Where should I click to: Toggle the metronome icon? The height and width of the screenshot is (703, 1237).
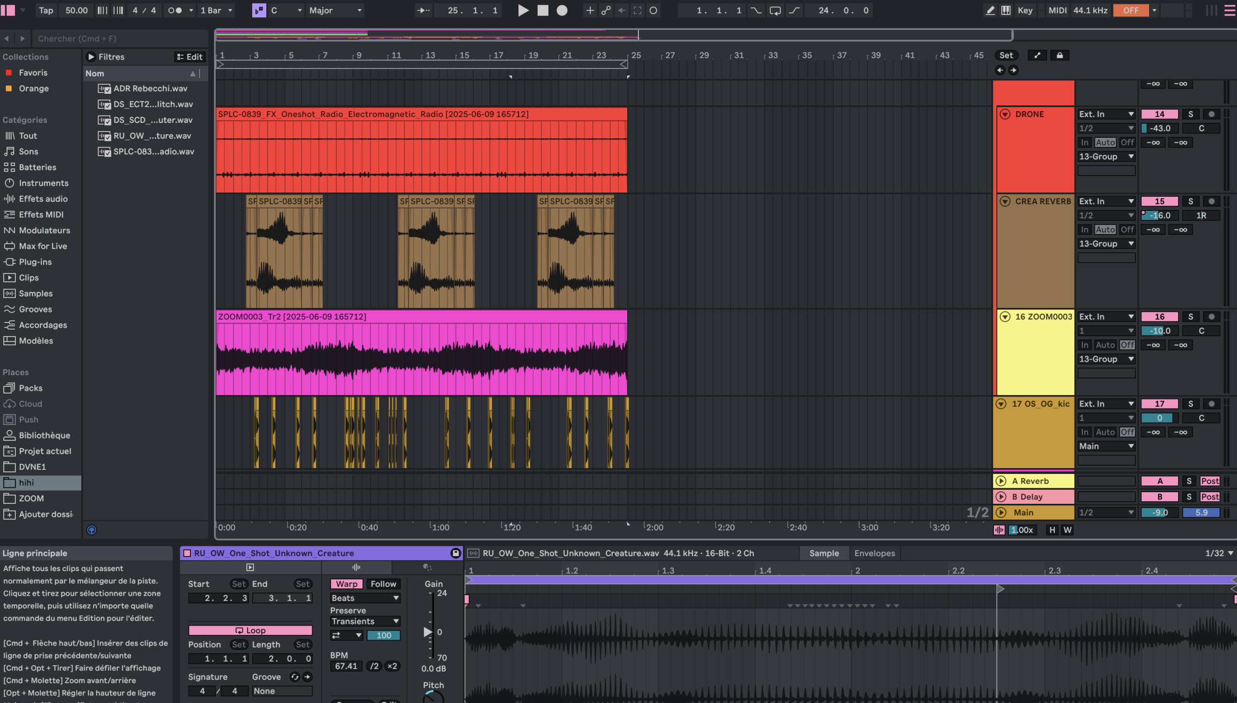click(x=175, y=10)
